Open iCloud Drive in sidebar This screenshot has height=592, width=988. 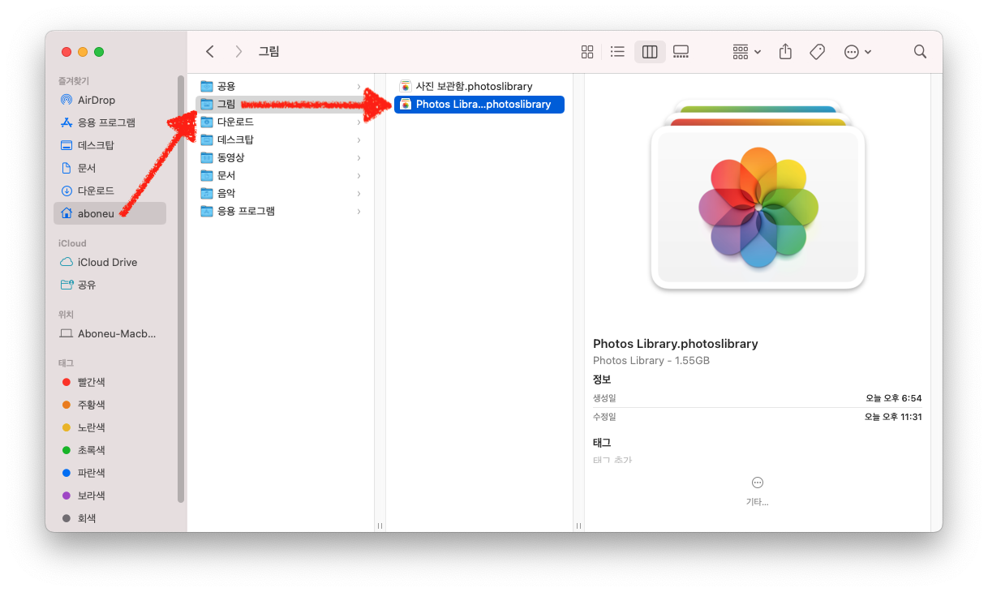[x=110, y=262]
